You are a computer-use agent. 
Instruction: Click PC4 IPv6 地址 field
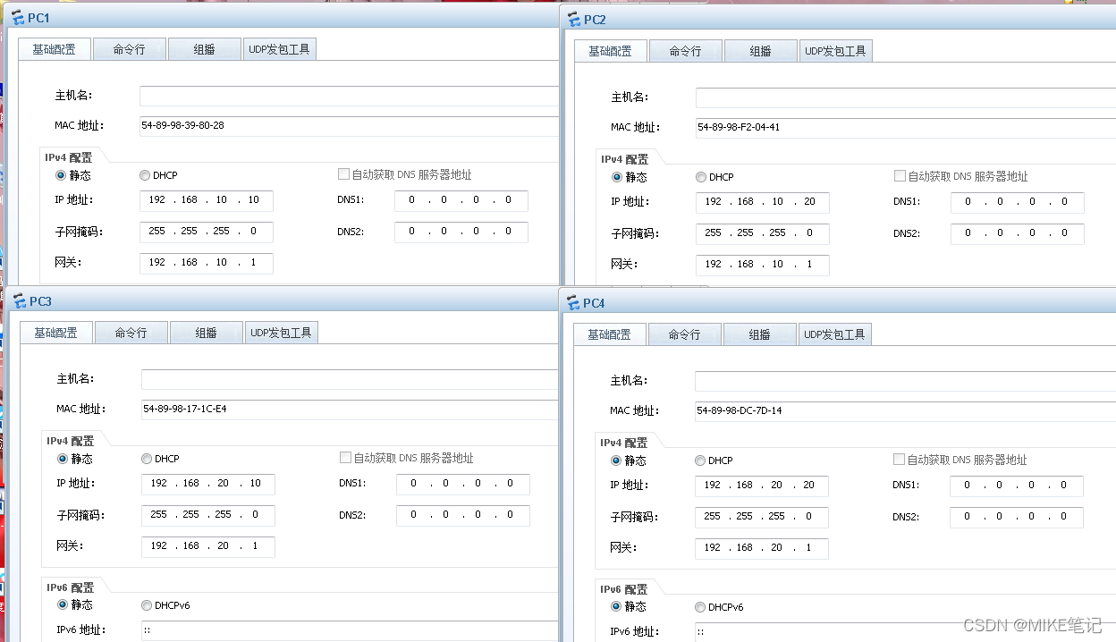[x=905, y=632]
